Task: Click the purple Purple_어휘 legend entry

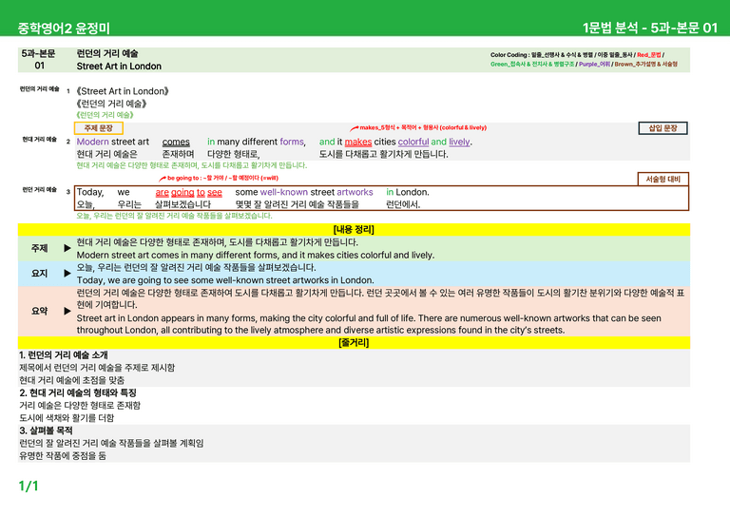Action: [594, 65]
